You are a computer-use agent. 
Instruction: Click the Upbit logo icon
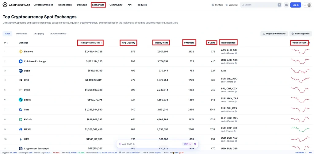point(21,71)
